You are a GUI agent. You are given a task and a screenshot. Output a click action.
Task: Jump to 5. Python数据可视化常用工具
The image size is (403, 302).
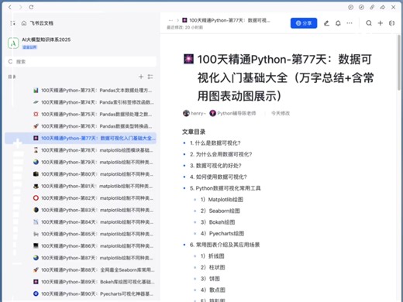coord(226,188)
